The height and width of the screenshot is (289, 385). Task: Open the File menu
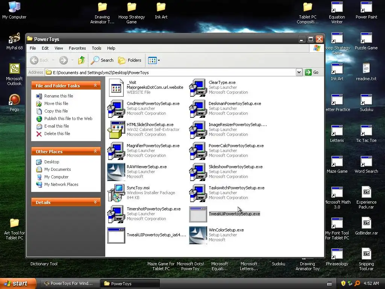(33, 48)
